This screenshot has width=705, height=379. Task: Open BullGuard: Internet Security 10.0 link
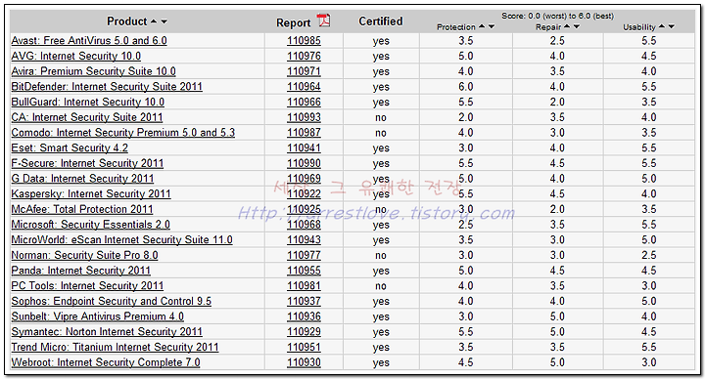click(88, 102)
